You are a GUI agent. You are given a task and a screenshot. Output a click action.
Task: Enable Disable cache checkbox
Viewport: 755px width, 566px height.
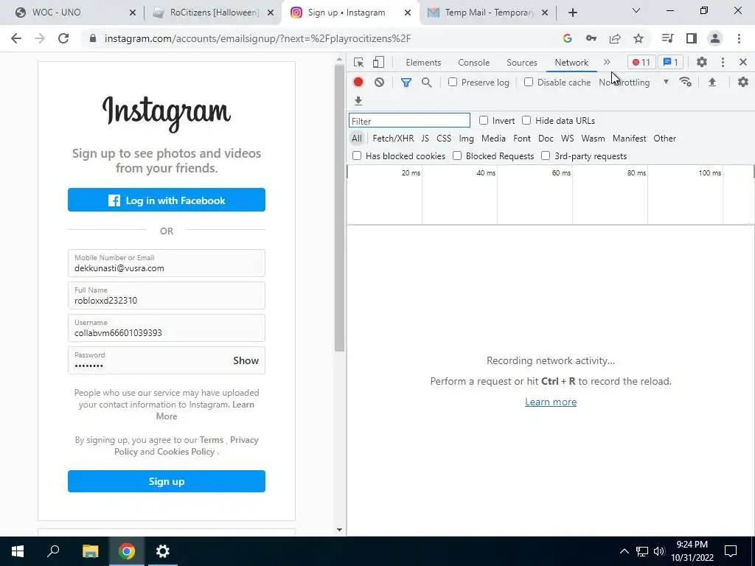coord(529,82)
